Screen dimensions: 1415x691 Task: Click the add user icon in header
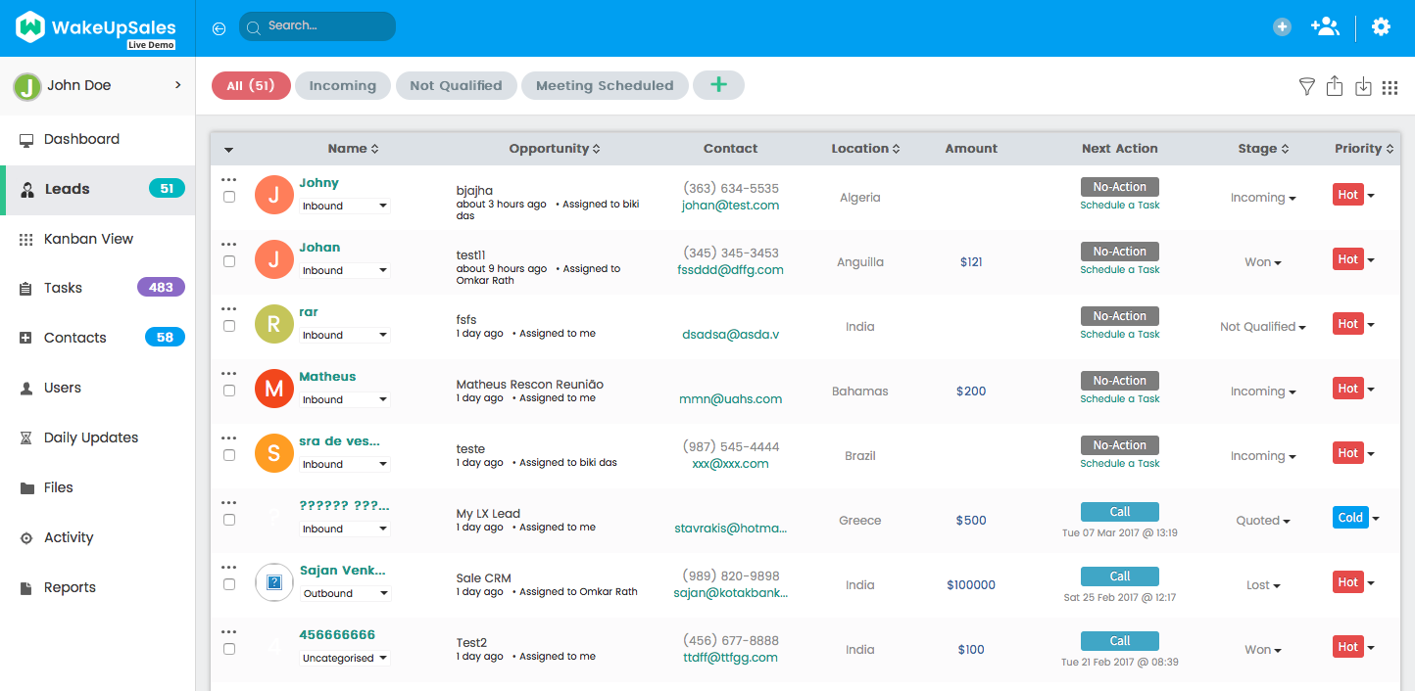point(1325,27)
